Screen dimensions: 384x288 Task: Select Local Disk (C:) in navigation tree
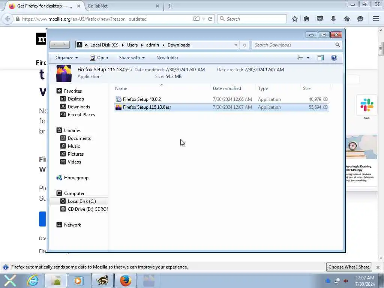[x=81, y=201]
